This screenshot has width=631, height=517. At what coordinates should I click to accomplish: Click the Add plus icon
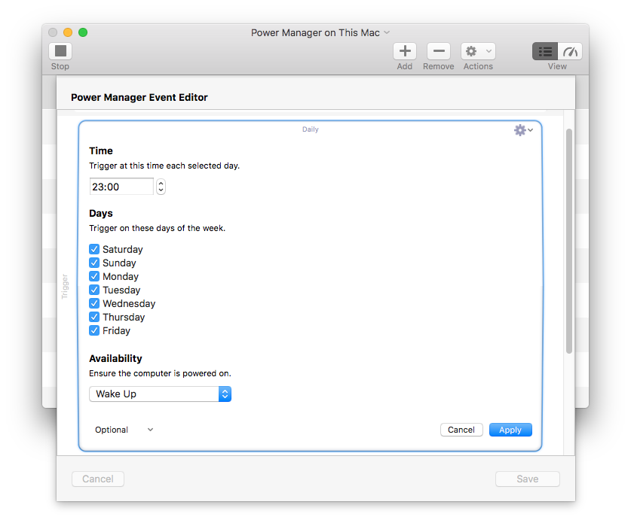coord(405,51)
